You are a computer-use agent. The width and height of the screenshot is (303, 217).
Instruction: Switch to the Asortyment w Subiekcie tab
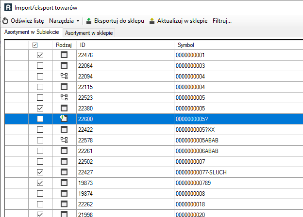click(x=32, y=32)
